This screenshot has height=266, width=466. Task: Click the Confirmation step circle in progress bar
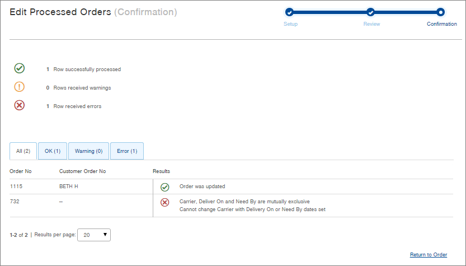[440, 12]
